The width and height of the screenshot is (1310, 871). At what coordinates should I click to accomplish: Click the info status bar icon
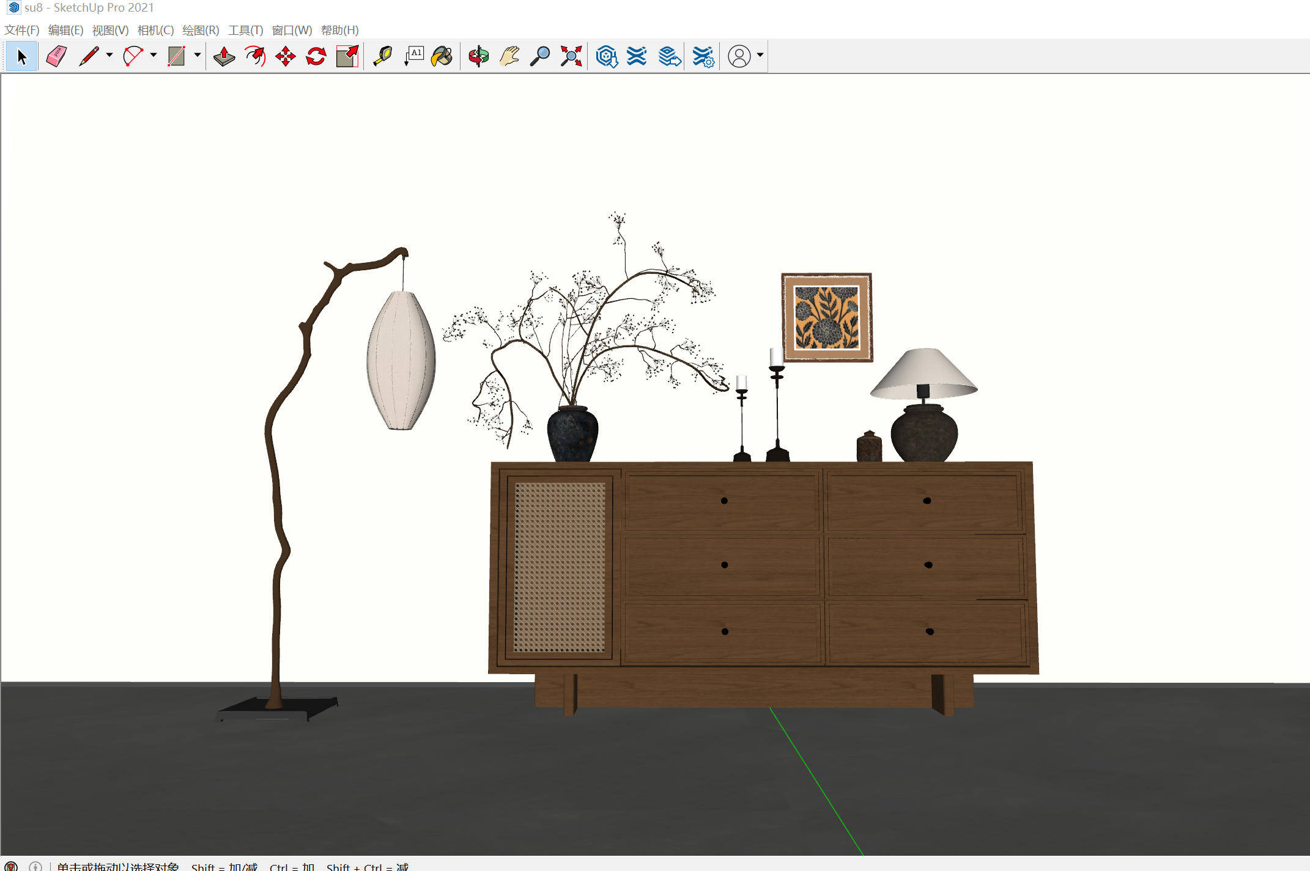pos(35,866)
